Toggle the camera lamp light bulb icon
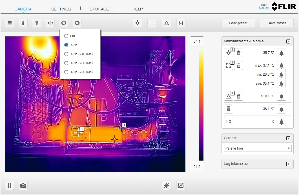 [37, 23]
